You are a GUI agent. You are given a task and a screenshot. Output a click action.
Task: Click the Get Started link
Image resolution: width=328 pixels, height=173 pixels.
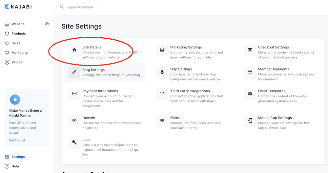pyautogui.click(x=17, y=141)
